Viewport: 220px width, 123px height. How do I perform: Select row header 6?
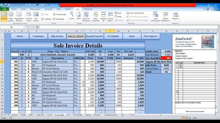pyautogui.click(x=2, y=61)
